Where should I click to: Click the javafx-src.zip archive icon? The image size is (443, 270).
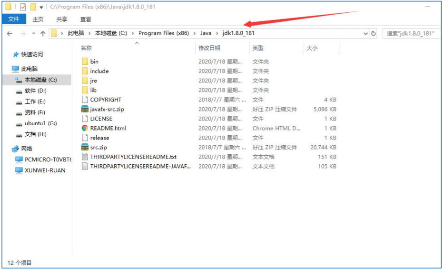85,109
